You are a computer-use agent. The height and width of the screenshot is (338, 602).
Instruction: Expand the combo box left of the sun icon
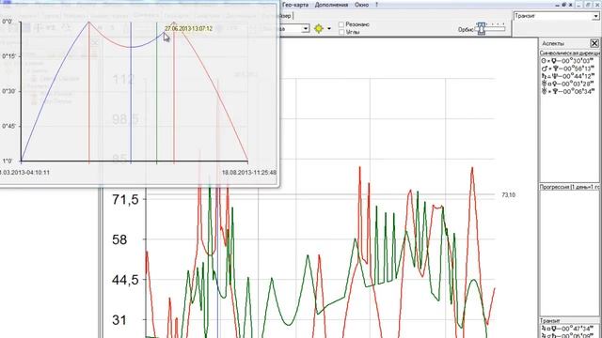[306, 29]
